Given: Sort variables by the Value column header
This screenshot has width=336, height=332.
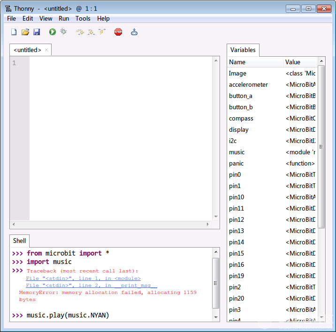Looking at the screenshot, I should (300, 62).
